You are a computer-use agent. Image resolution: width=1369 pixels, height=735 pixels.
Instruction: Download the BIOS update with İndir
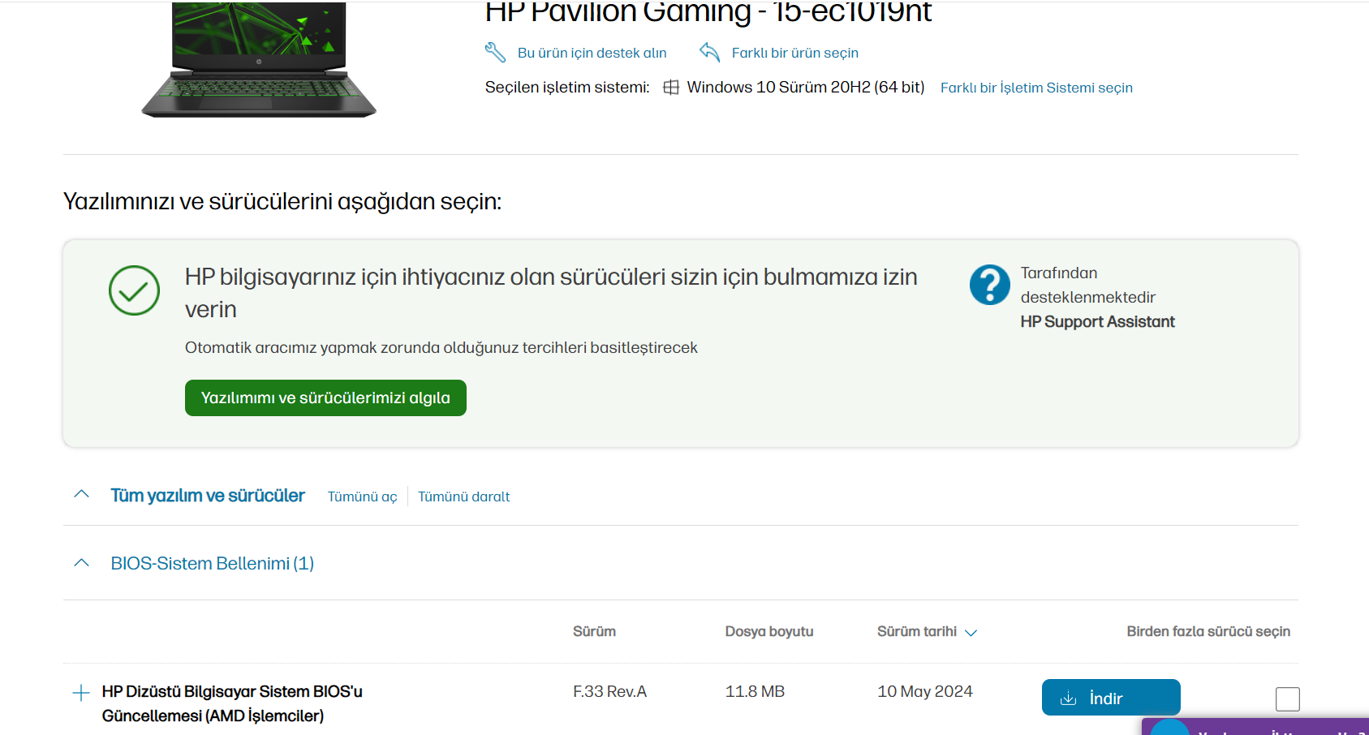[1111, 698]
